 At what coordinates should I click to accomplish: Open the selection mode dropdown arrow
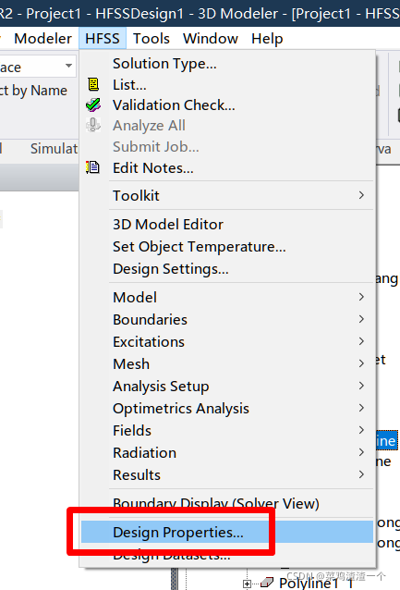pyautogui.click(x=68, y=66)
